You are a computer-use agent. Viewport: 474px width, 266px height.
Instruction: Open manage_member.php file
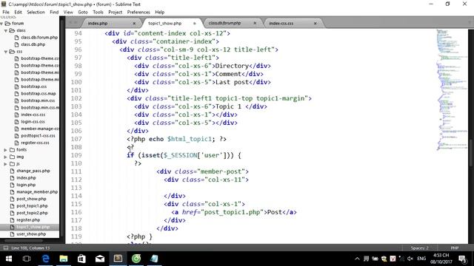click(37, 192)
